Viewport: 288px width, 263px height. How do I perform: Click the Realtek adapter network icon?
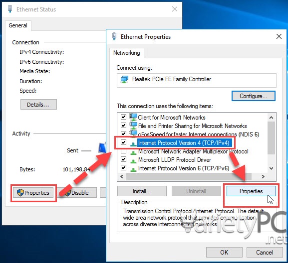[x=124, y=80]
